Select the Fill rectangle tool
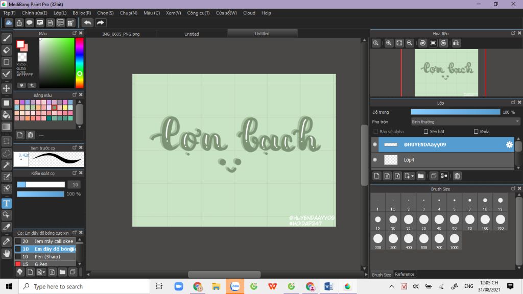 [6, 103]
